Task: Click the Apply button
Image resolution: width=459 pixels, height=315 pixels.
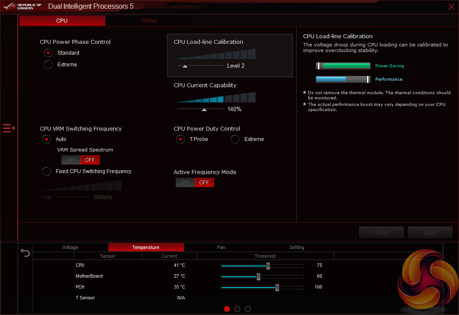Action: (x=430, y=233)
